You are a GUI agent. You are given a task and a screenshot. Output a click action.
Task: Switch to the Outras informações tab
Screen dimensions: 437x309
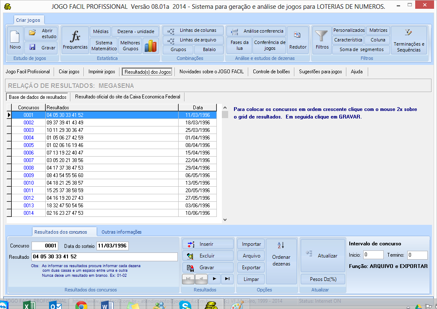pos(122,232)
